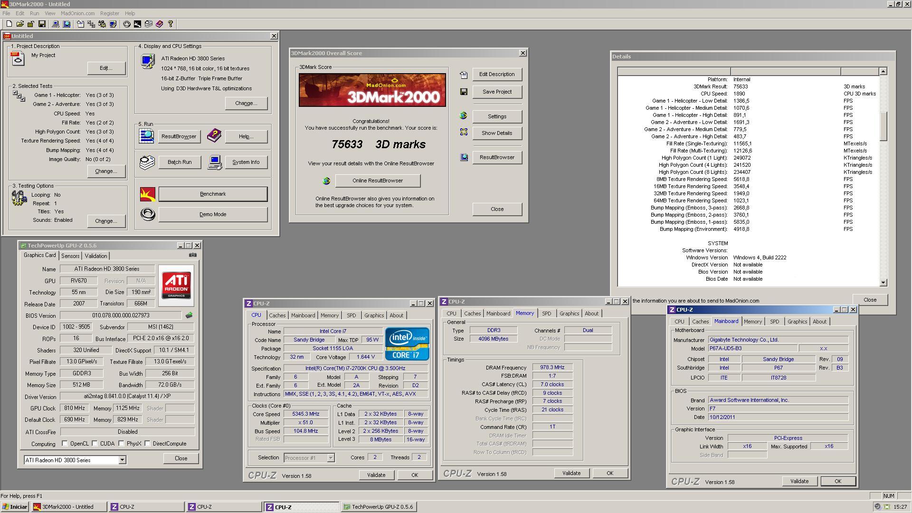The image size is (912, 513).
Task: Click the ATI Radeon logo in GPU-Z
Action: click(x=176, y=285)
